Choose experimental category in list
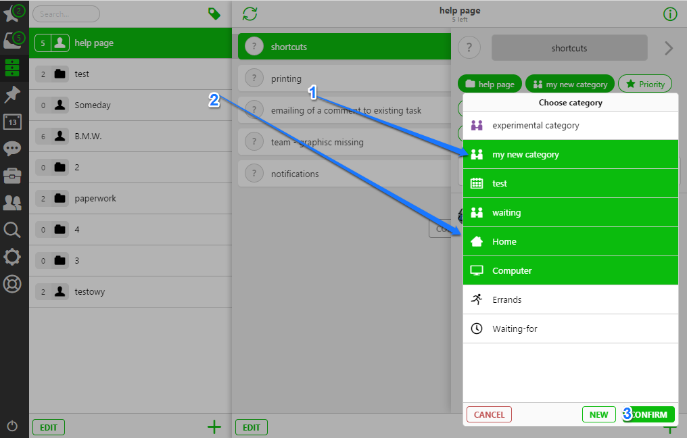687x438 pixels. click(571, 125)
